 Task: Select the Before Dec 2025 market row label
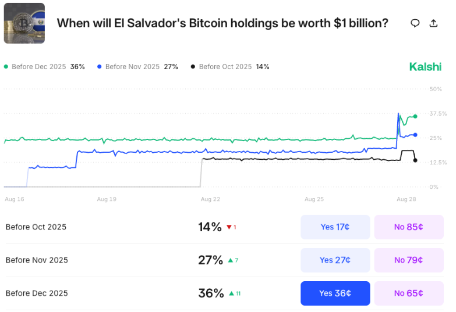37,293
